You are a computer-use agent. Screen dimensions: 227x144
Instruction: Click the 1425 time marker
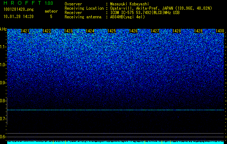(x=112, y=31)
